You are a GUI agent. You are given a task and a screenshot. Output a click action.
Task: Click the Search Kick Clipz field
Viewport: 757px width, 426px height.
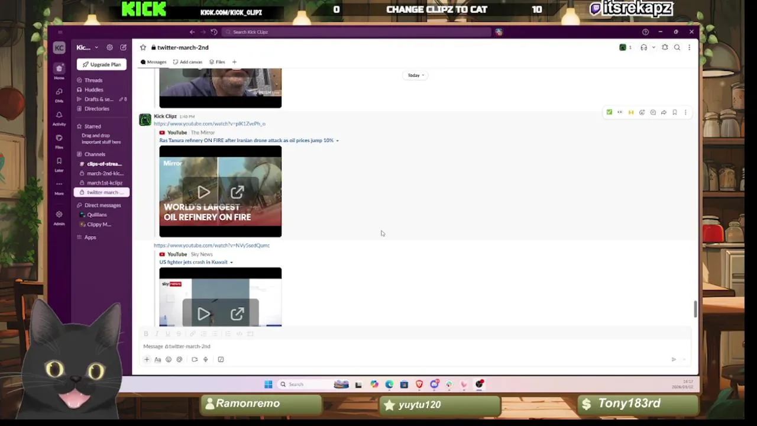pyautogui.click(x=358, y=32)
